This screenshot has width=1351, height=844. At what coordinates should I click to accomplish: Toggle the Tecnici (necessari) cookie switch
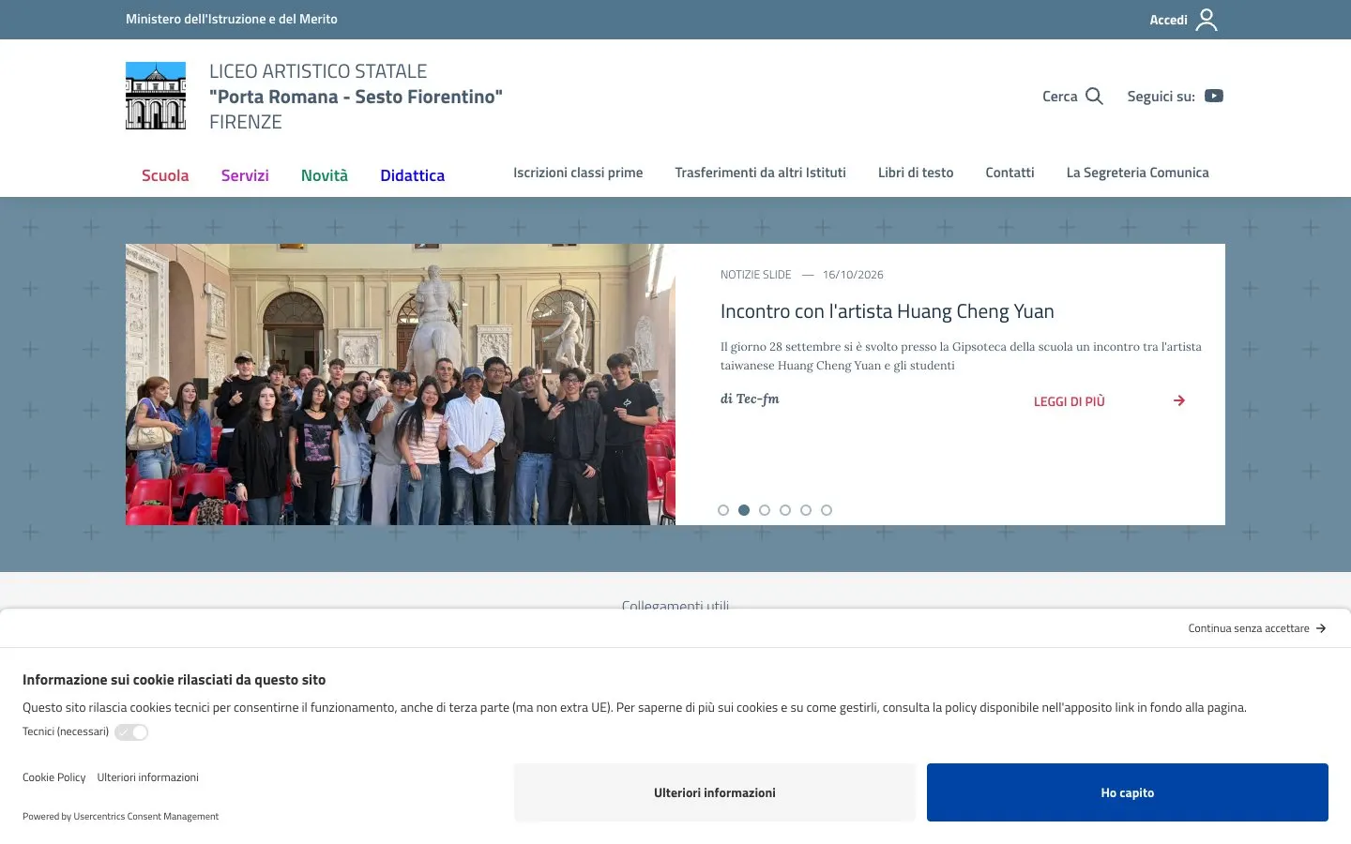pos(131,732)
